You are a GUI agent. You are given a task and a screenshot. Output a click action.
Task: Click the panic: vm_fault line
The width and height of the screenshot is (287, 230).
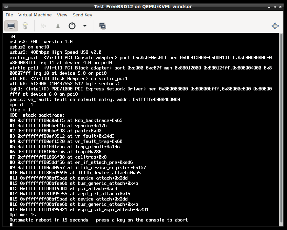pyautogui.click(x=95, y=99)
